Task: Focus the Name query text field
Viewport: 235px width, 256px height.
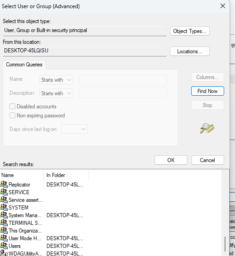Action: tap(123, 80)
